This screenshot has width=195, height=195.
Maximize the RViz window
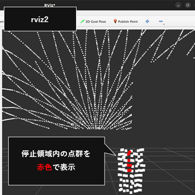pos(188,5)
